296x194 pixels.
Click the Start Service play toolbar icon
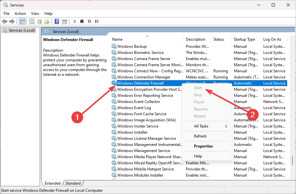point(75,21)
